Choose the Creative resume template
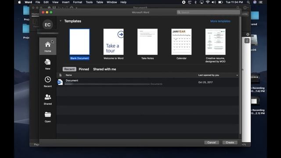This screenshot has height=158, width=281. point(216,46)
